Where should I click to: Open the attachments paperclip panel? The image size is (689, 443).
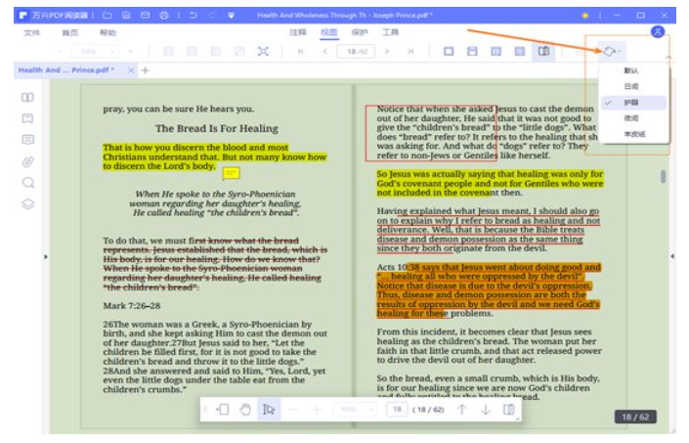coord(28,160)
